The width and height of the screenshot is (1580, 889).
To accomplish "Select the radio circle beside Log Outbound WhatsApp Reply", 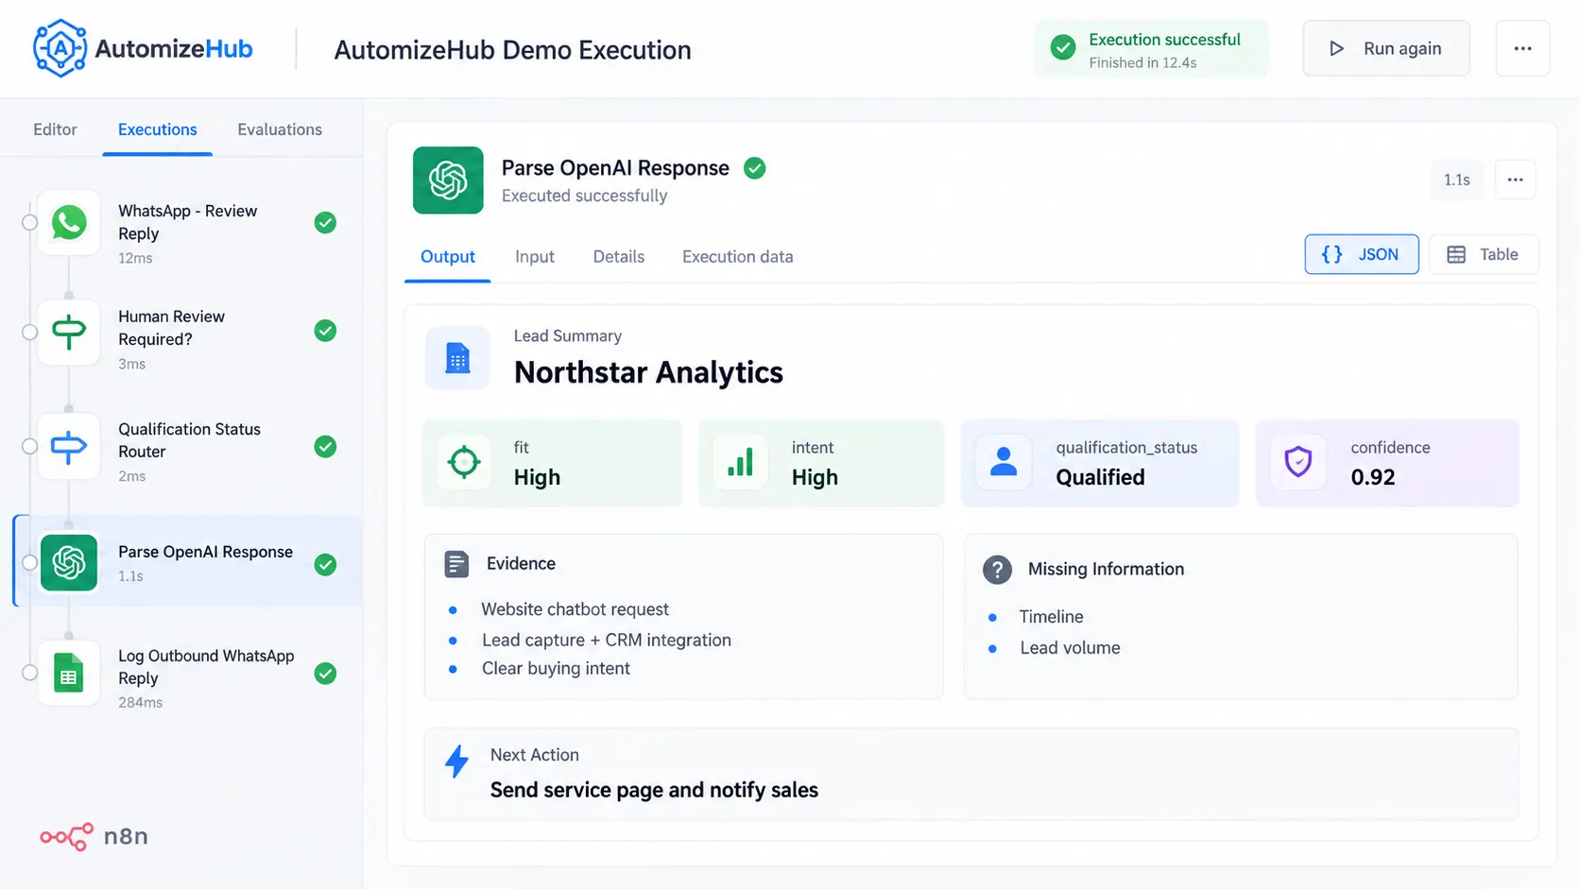I will 29,673.
